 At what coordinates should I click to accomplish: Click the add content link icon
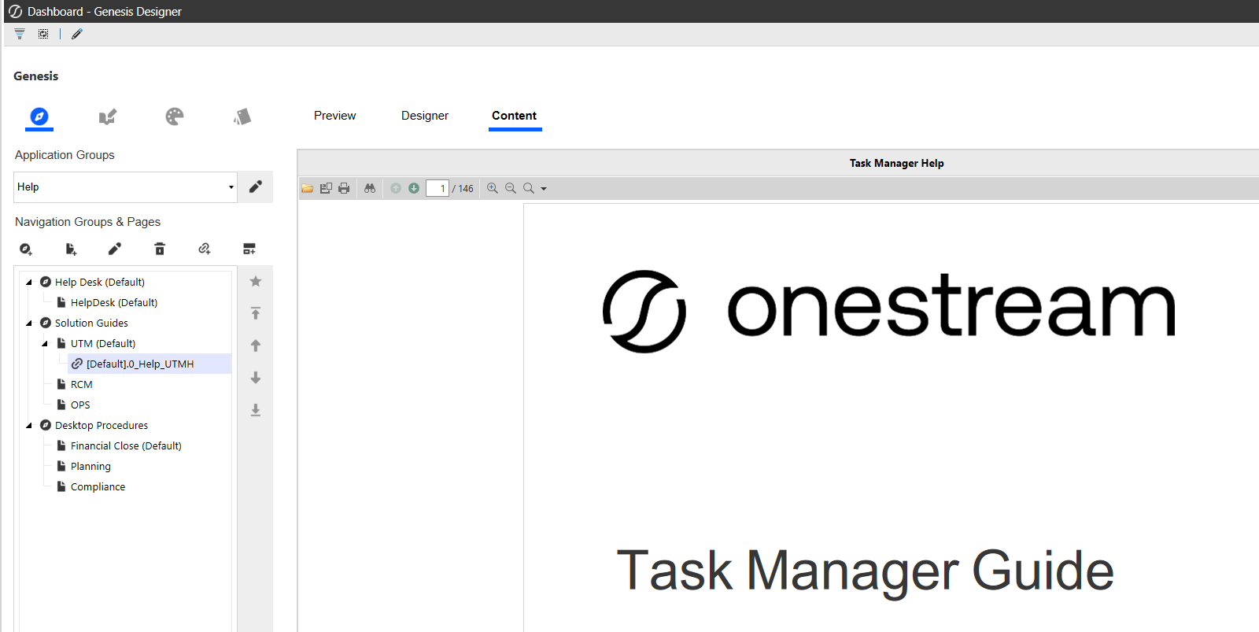click(205, 249)
